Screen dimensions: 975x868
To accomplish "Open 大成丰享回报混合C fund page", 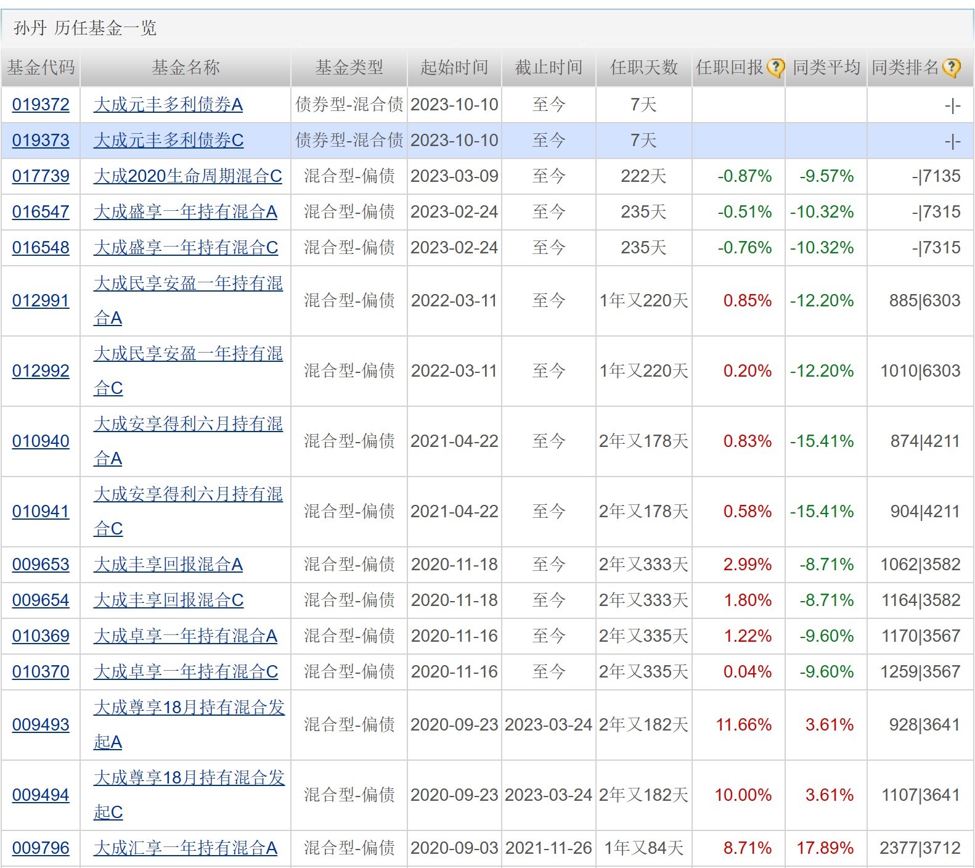I will pyautogui.click(x=168, y=600).
